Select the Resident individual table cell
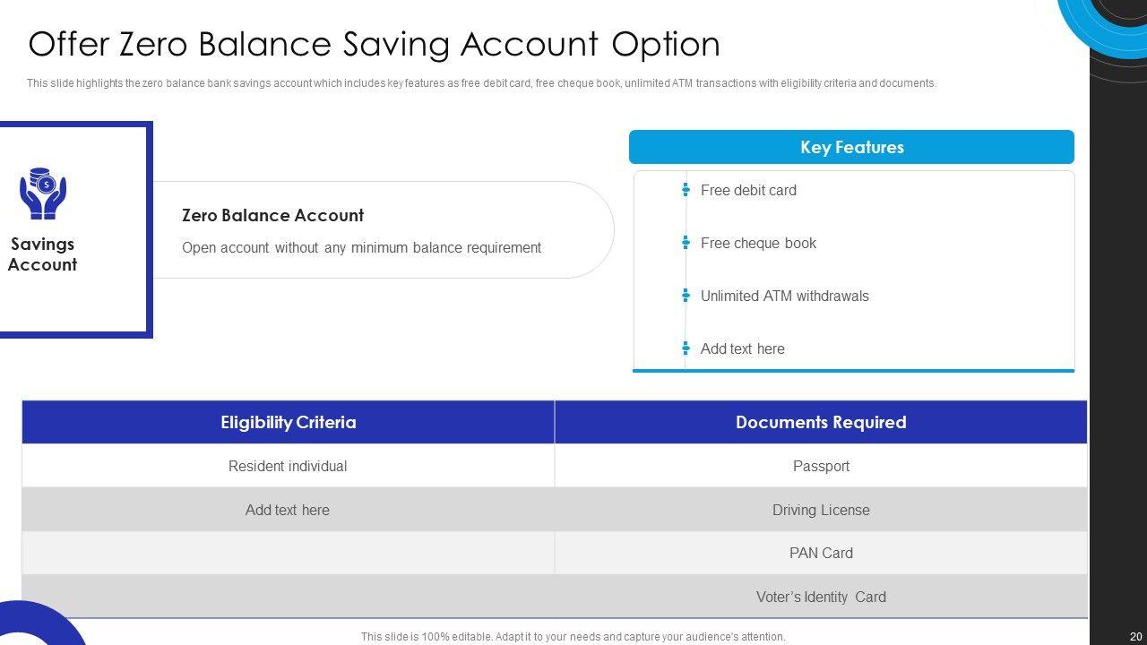 (x=288, y=466)
